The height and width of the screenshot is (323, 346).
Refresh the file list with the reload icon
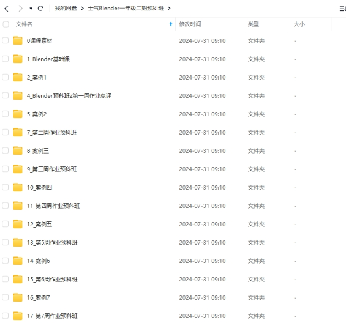click(x=40, y=9)
